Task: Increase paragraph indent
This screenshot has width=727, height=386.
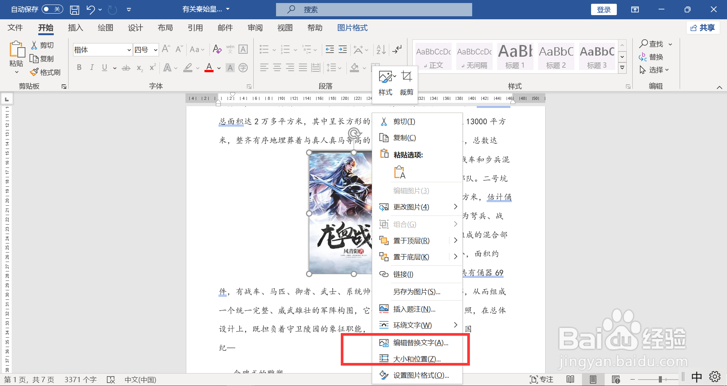Action: 343,49
